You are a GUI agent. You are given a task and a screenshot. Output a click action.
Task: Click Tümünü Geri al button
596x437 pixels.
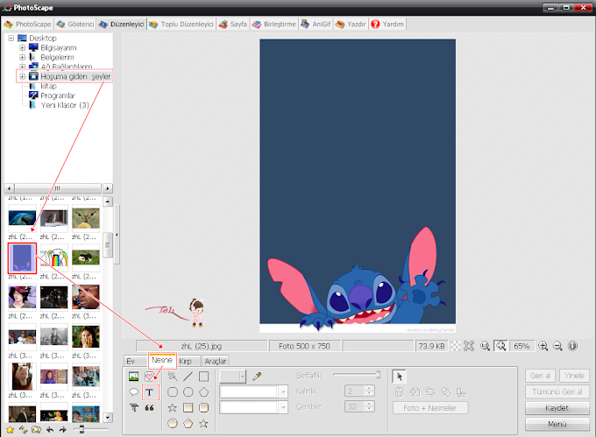click(x=557, y=391)
